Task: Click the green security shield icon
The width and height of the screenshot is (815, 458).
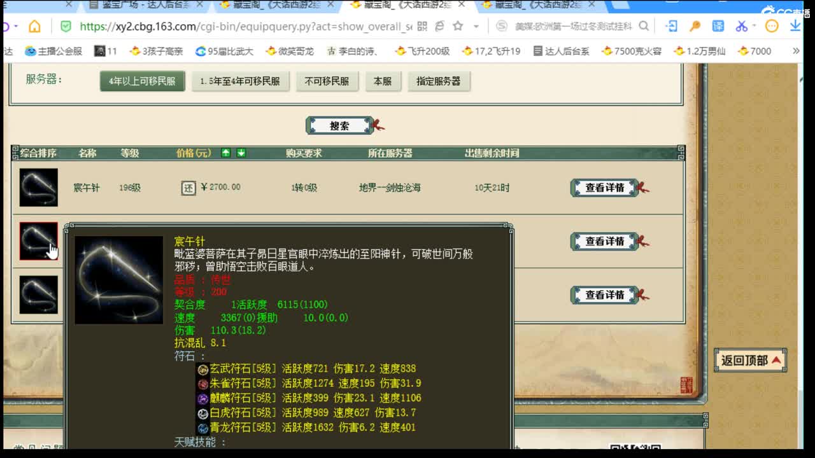Action: tap(66, 26)
